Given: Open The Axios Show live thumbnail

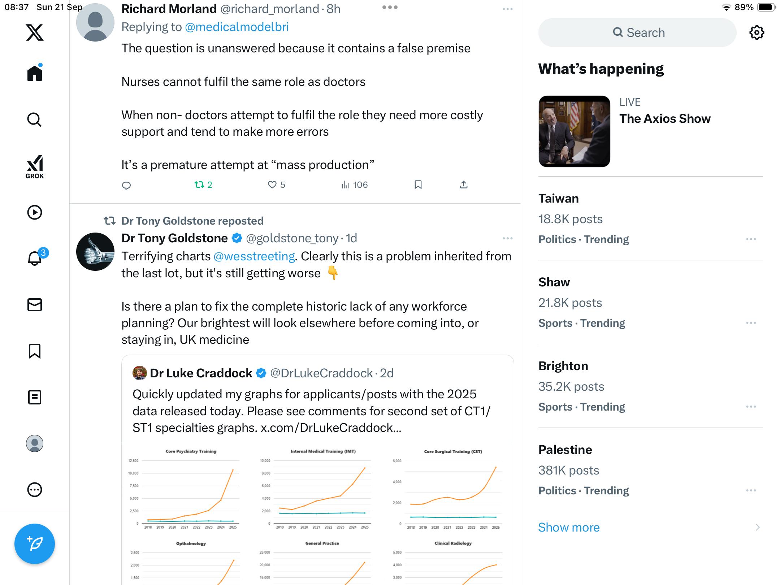Looking at the screenshot, I should 574,131.
